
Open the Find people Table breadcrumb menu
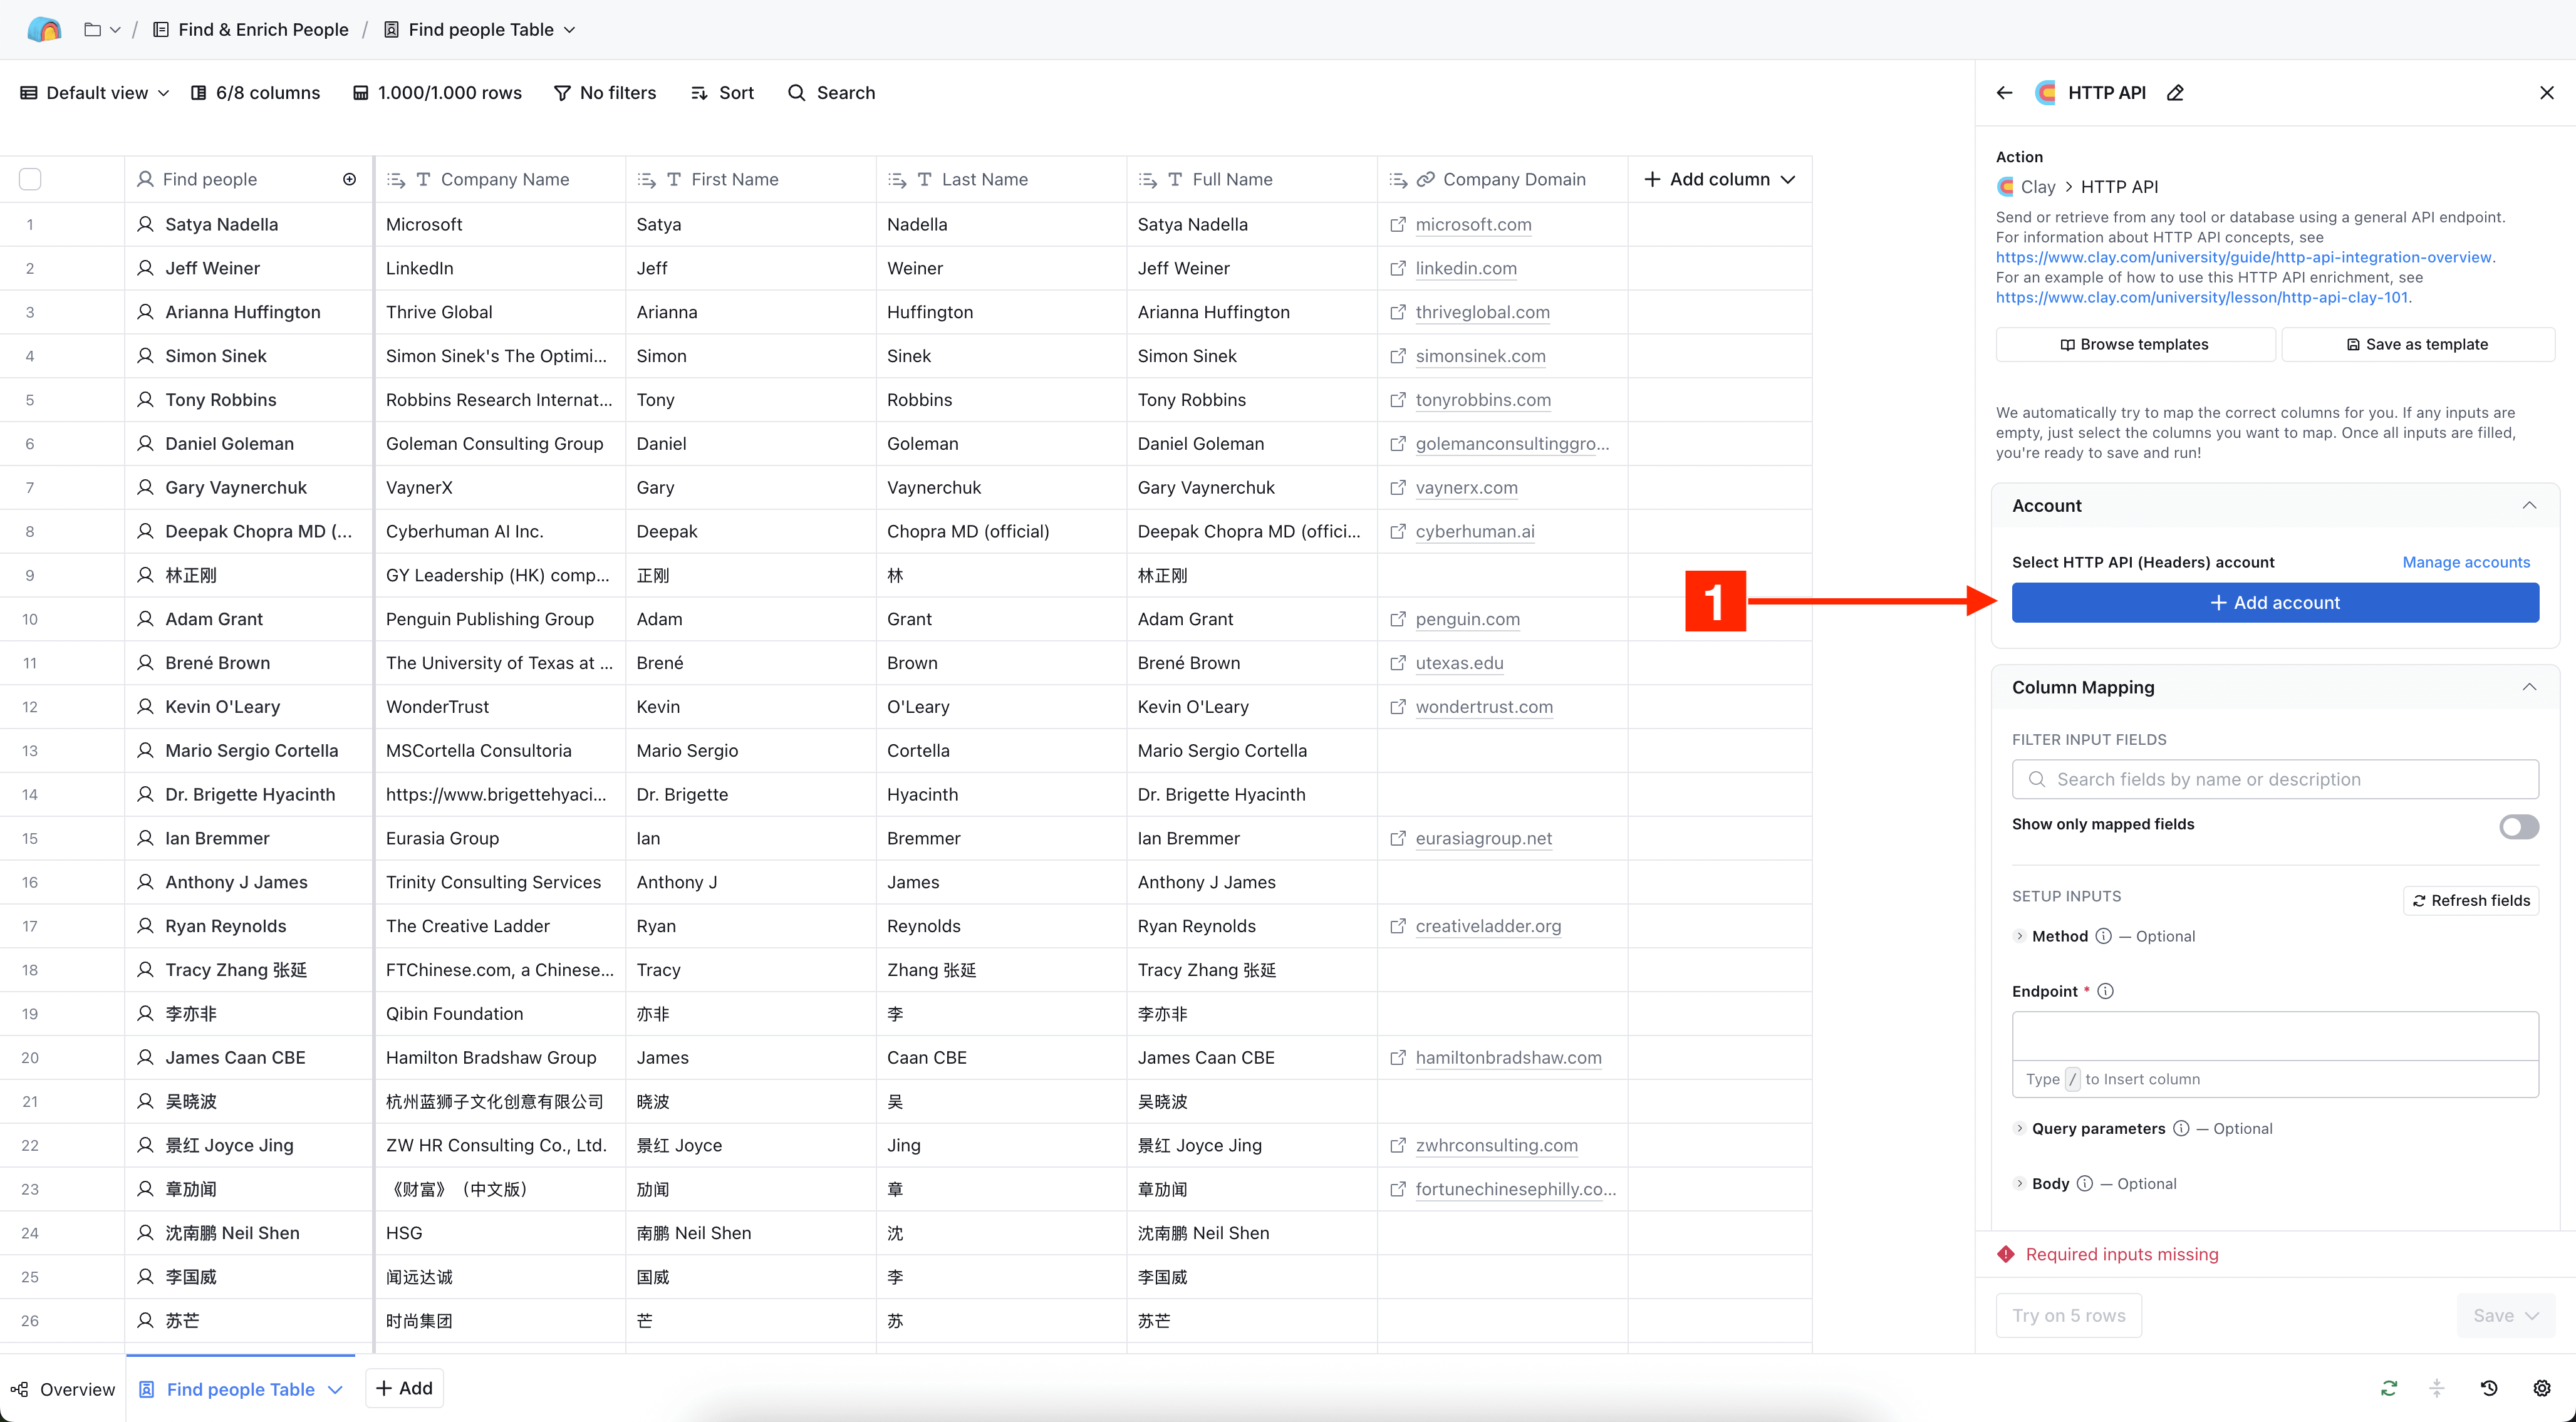click(480, 30)
